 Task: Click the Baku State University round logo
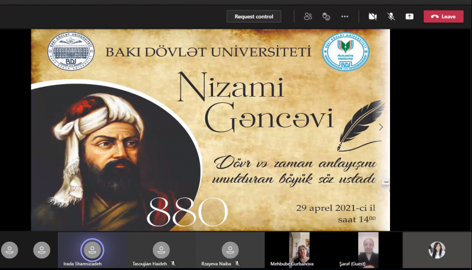click(71, 51)
